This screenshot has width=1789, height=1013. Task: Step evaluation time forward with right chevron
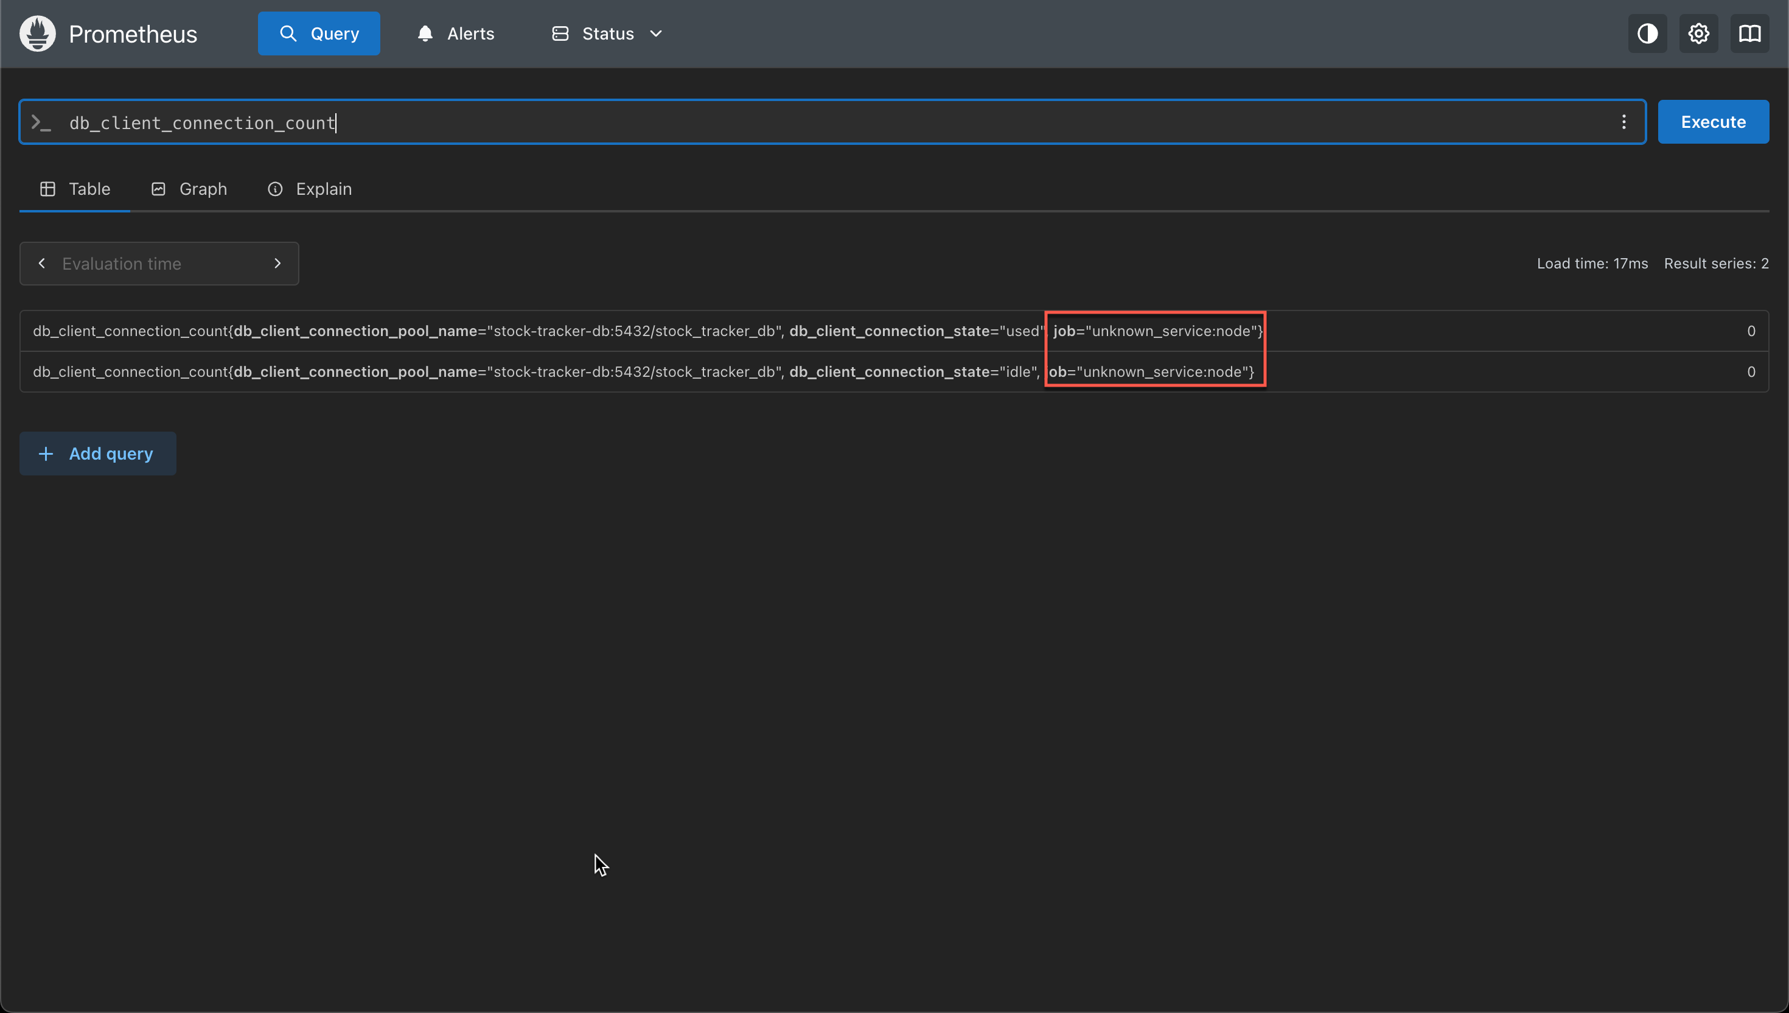click(x=277, y=264)
